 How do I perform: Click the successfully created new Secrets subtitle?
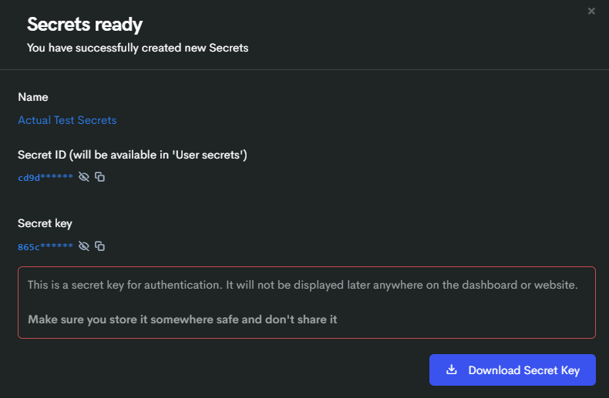click(137, 48)
